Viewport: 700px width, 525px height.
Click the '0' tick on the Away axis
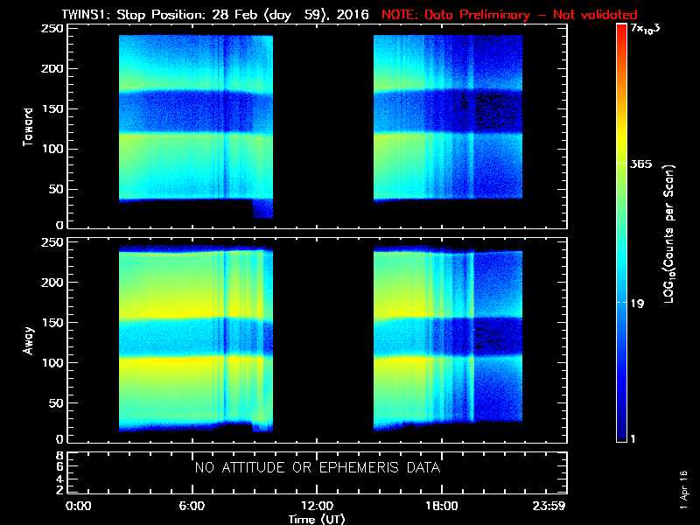(59, 439)
